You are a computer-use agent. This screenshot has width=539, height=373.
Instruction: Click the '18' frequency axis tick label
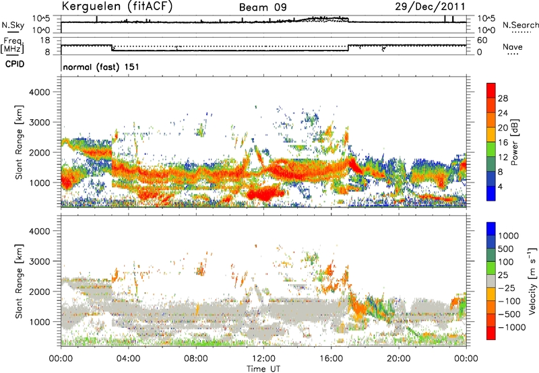point(45,40)
